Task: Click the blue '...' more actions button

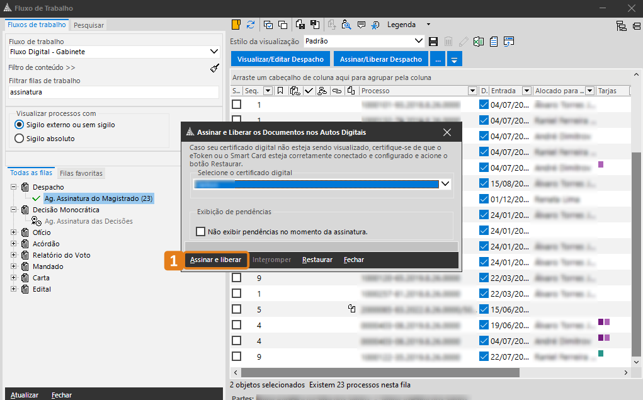Action: point(438,59)
